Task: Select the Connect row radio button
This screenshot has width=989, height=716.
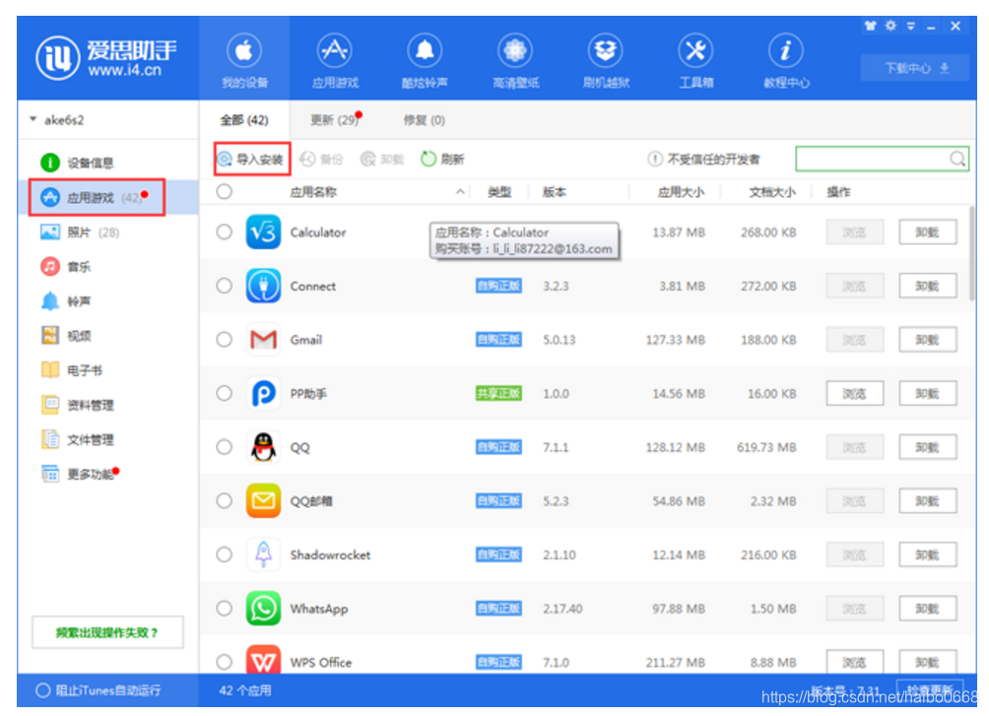Action: [x=224, y=286]
